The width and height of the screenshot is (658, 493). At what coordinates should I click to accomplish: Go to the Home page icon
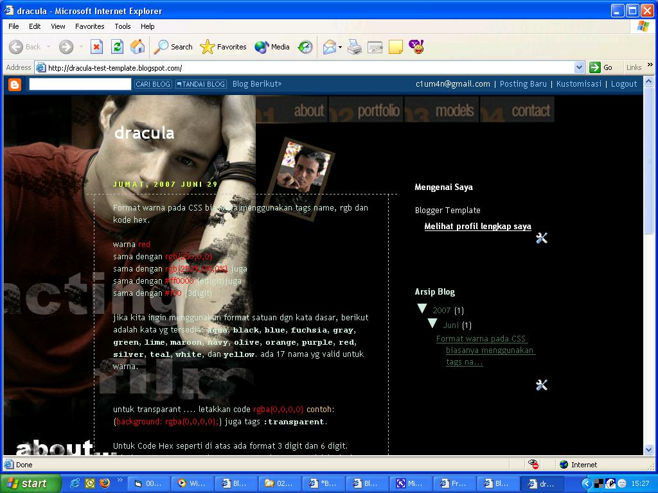point(138,47)
